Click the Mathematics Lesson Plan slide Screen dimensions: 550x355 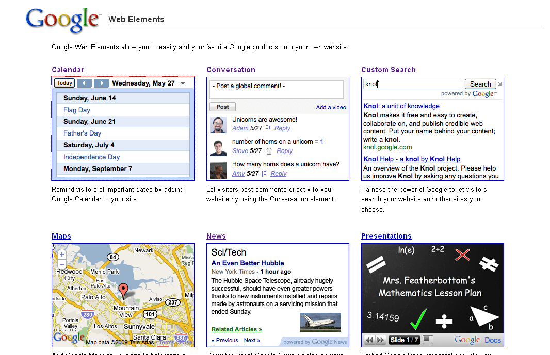[x=432, y=288]
